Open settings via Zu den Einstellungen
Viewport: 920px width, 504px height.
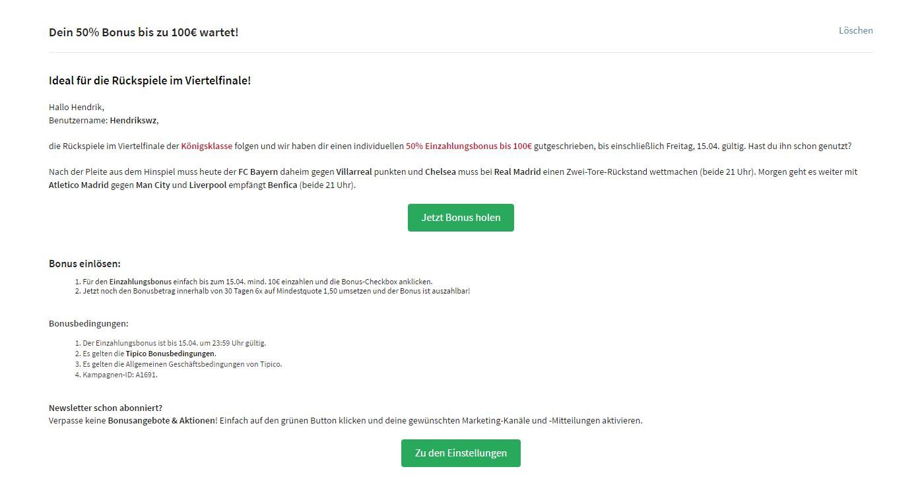click(461, 453)
